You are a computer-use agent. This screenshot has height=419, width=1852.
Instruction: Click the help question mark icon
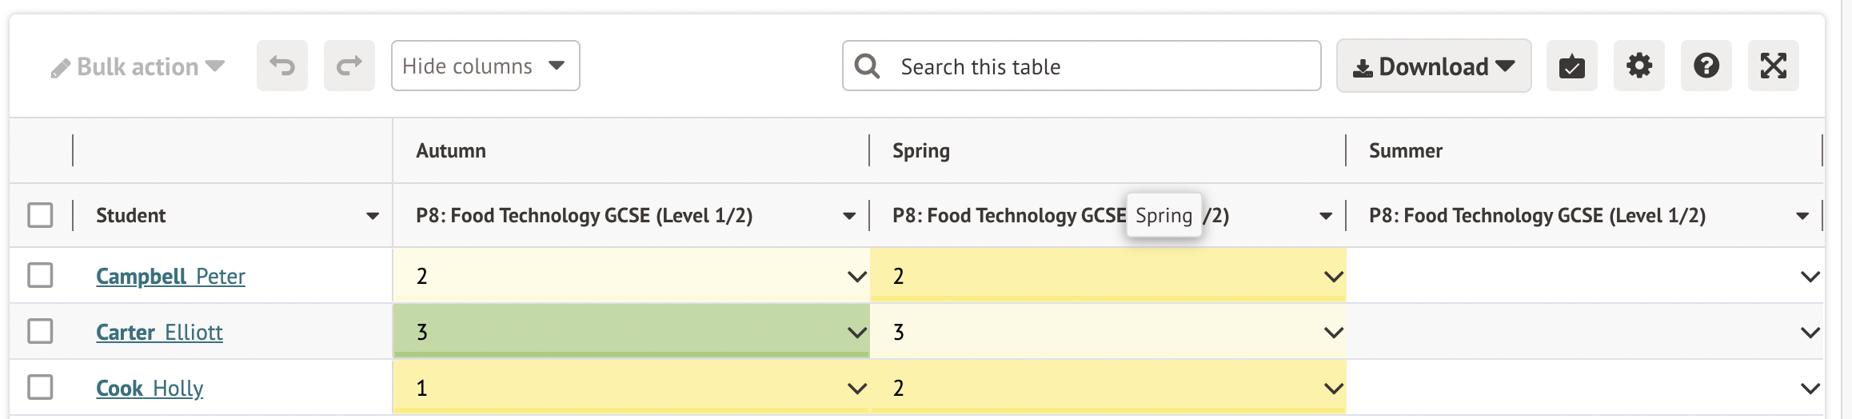1706,66
